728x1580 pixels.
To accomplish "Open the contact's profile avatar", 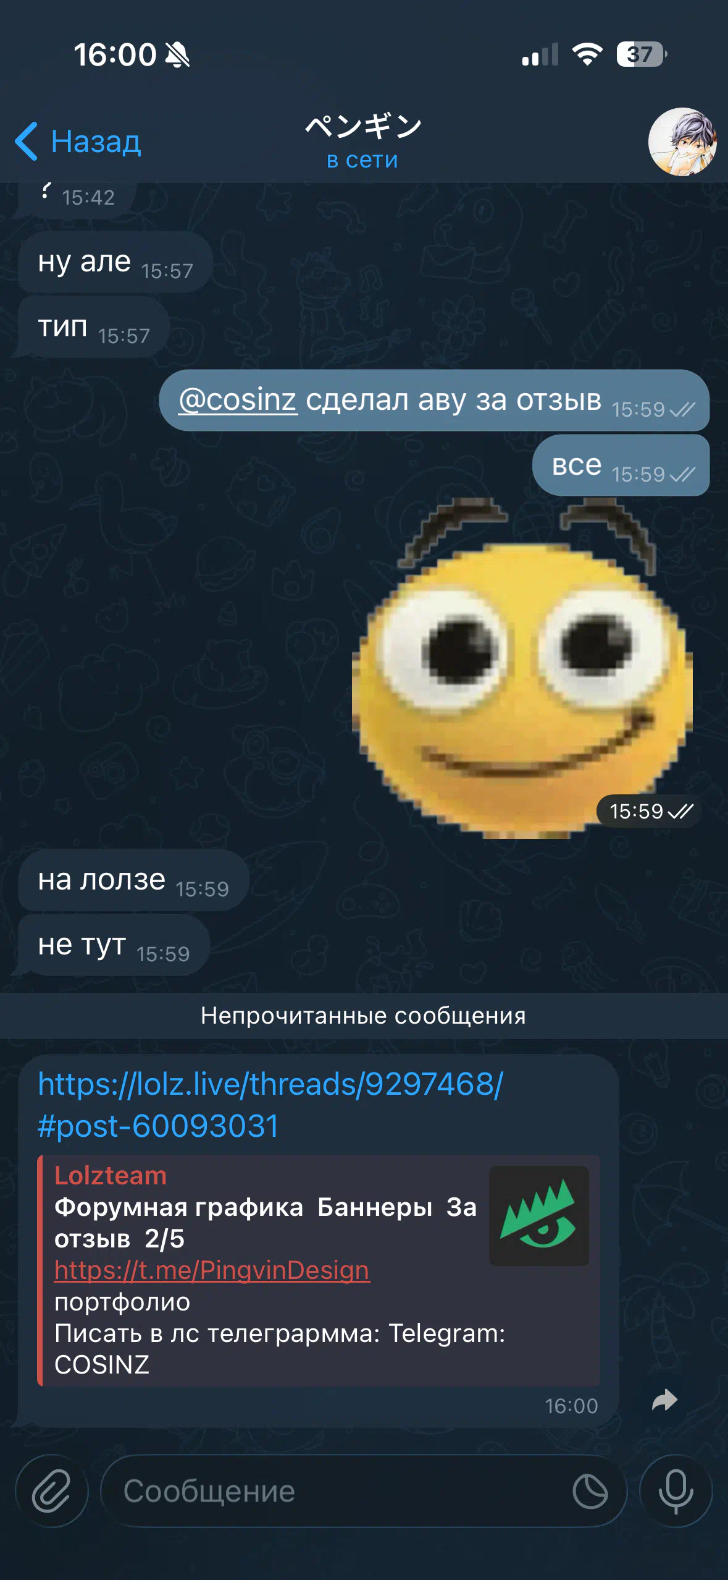I will [x=682, y=142].
